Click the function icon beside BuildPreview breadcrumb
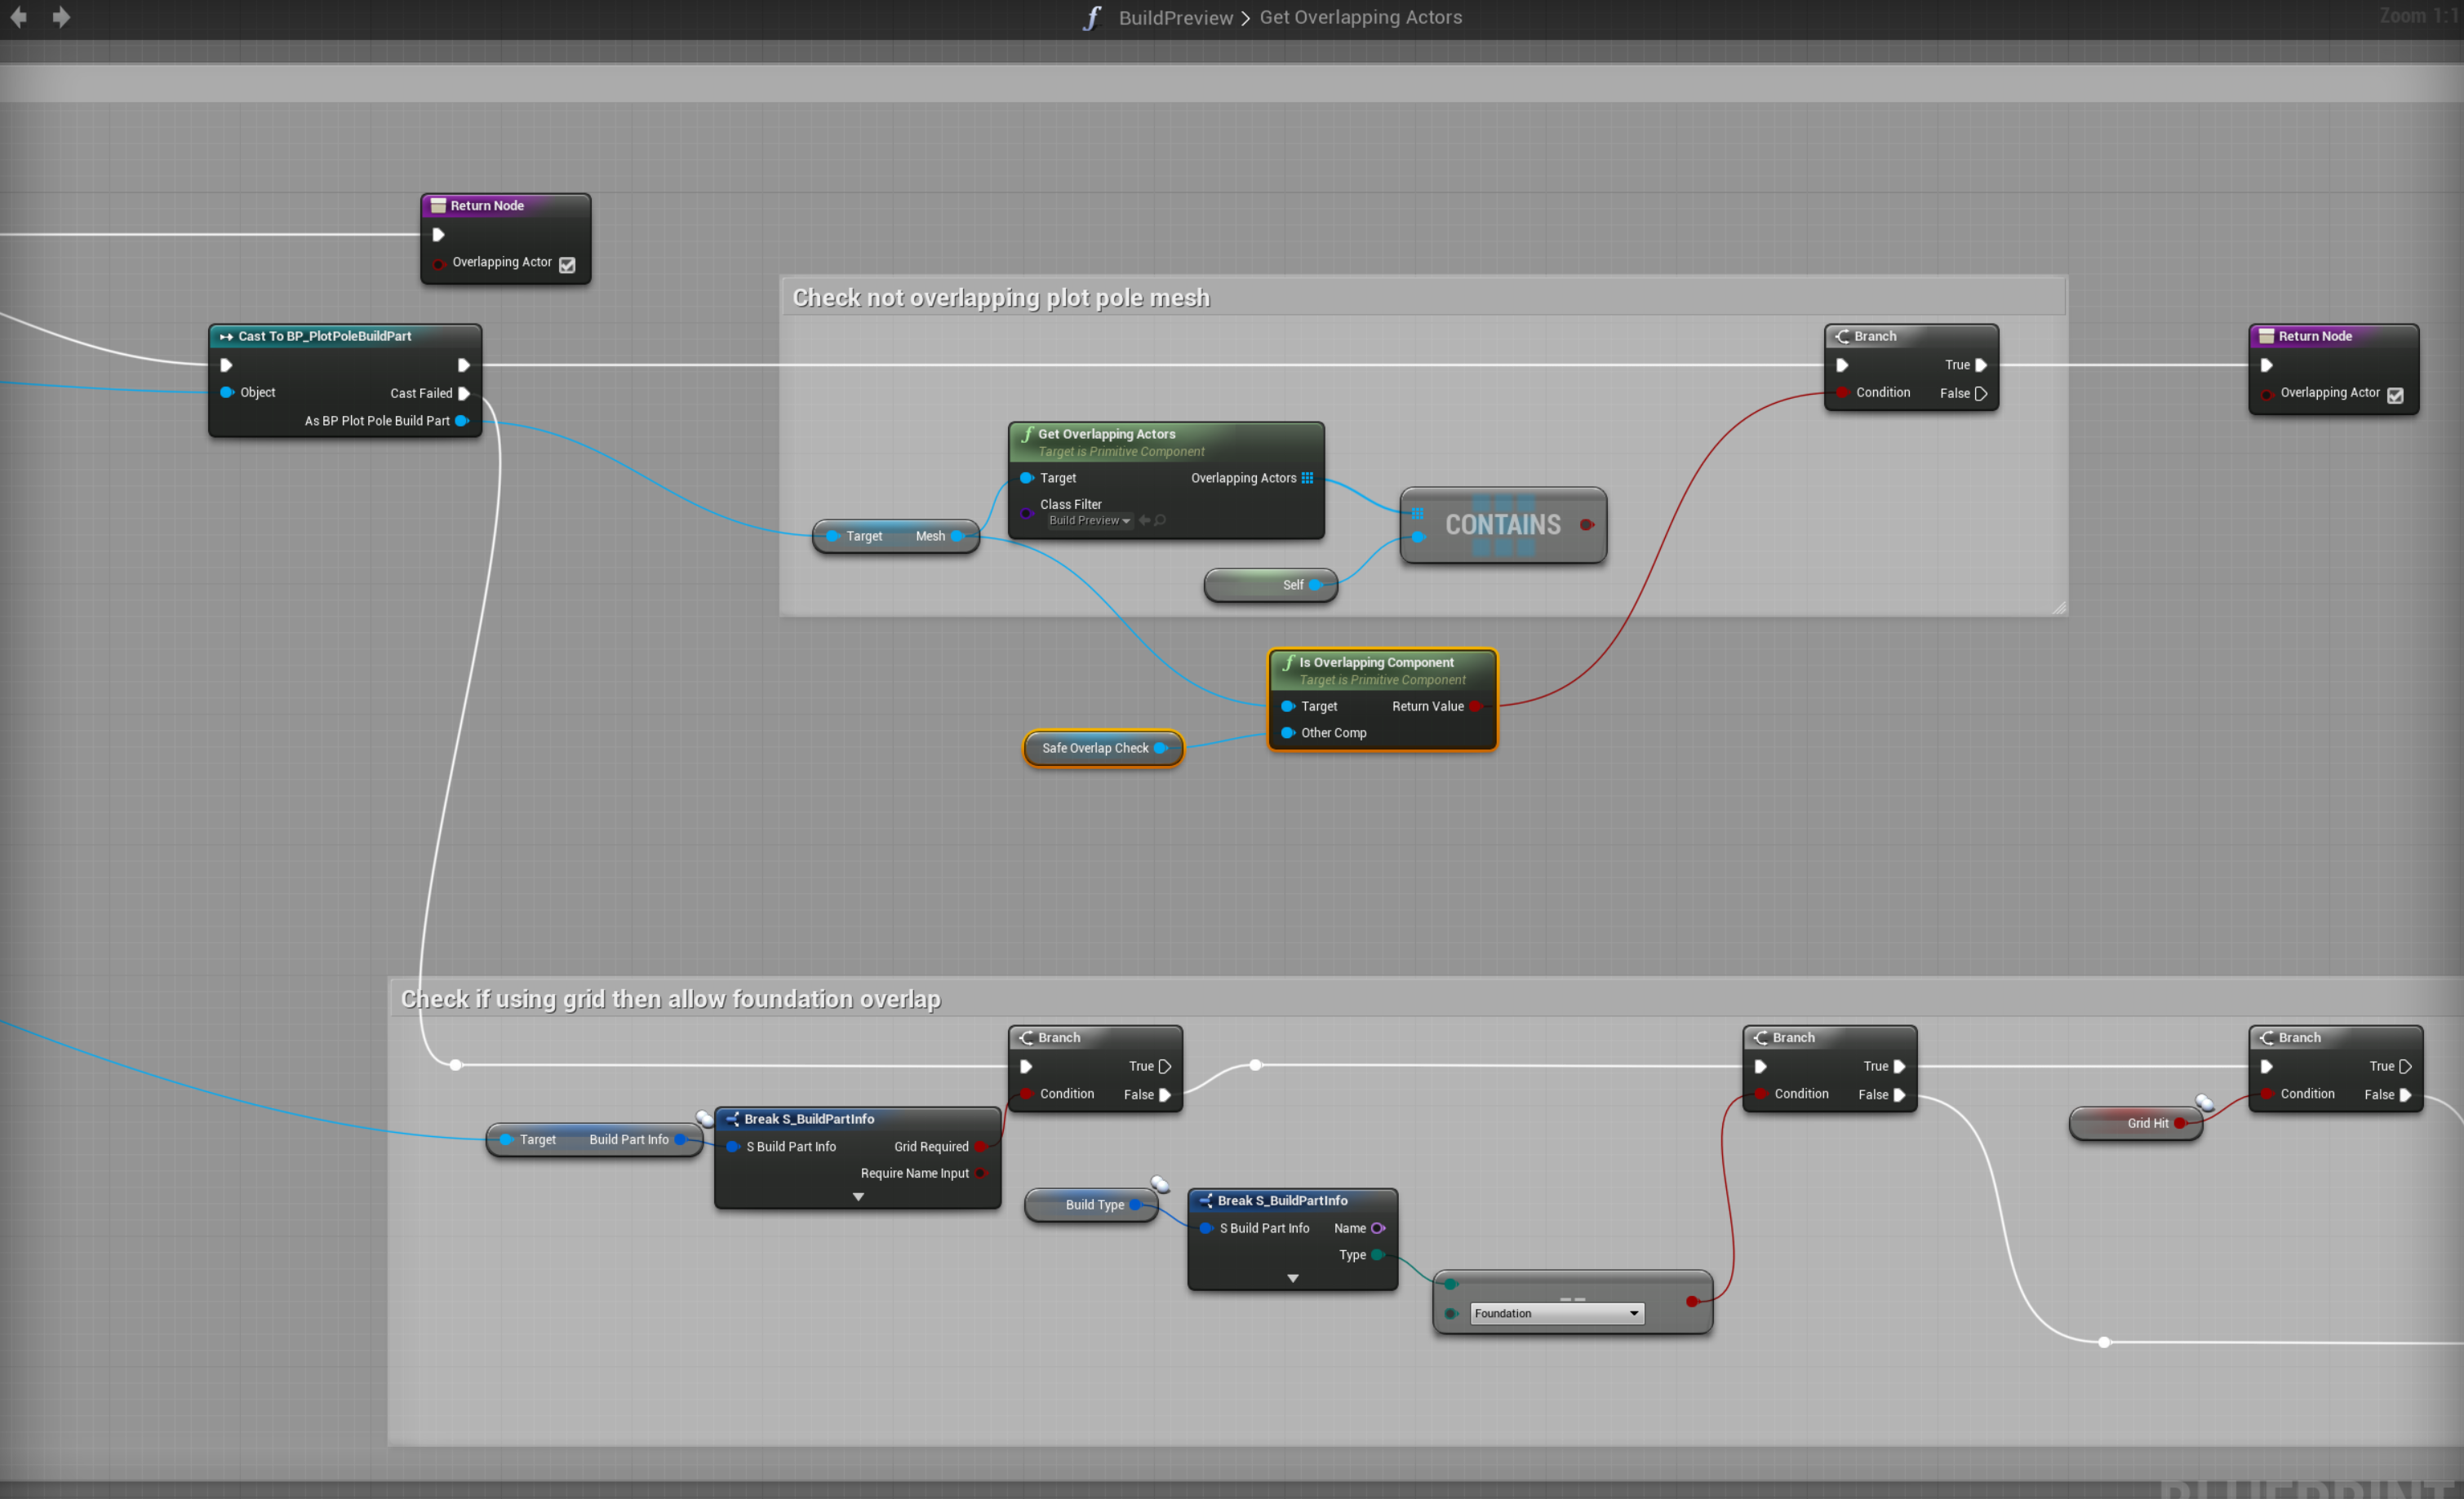2464x1499 pixels. pos(1092,18)
